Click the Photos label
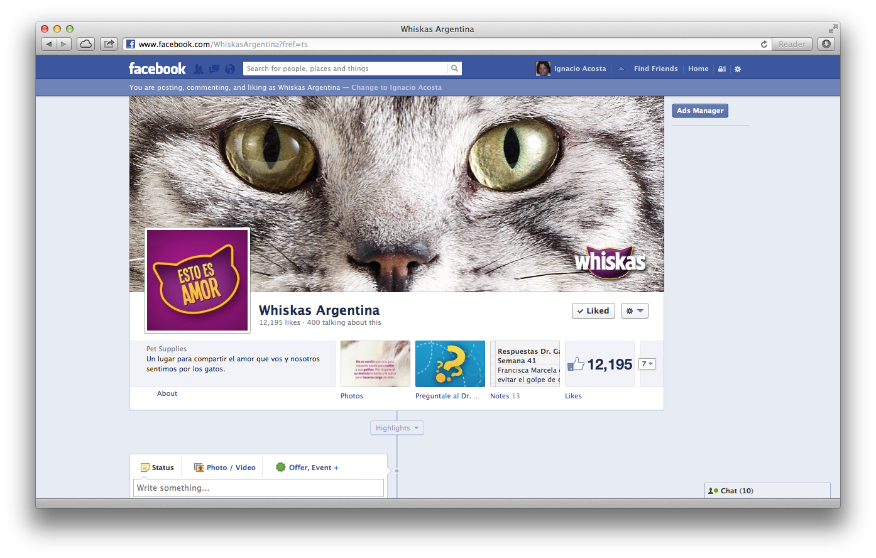Image resolution: width=876 pixels, height=558 pixels. [352, 396]
